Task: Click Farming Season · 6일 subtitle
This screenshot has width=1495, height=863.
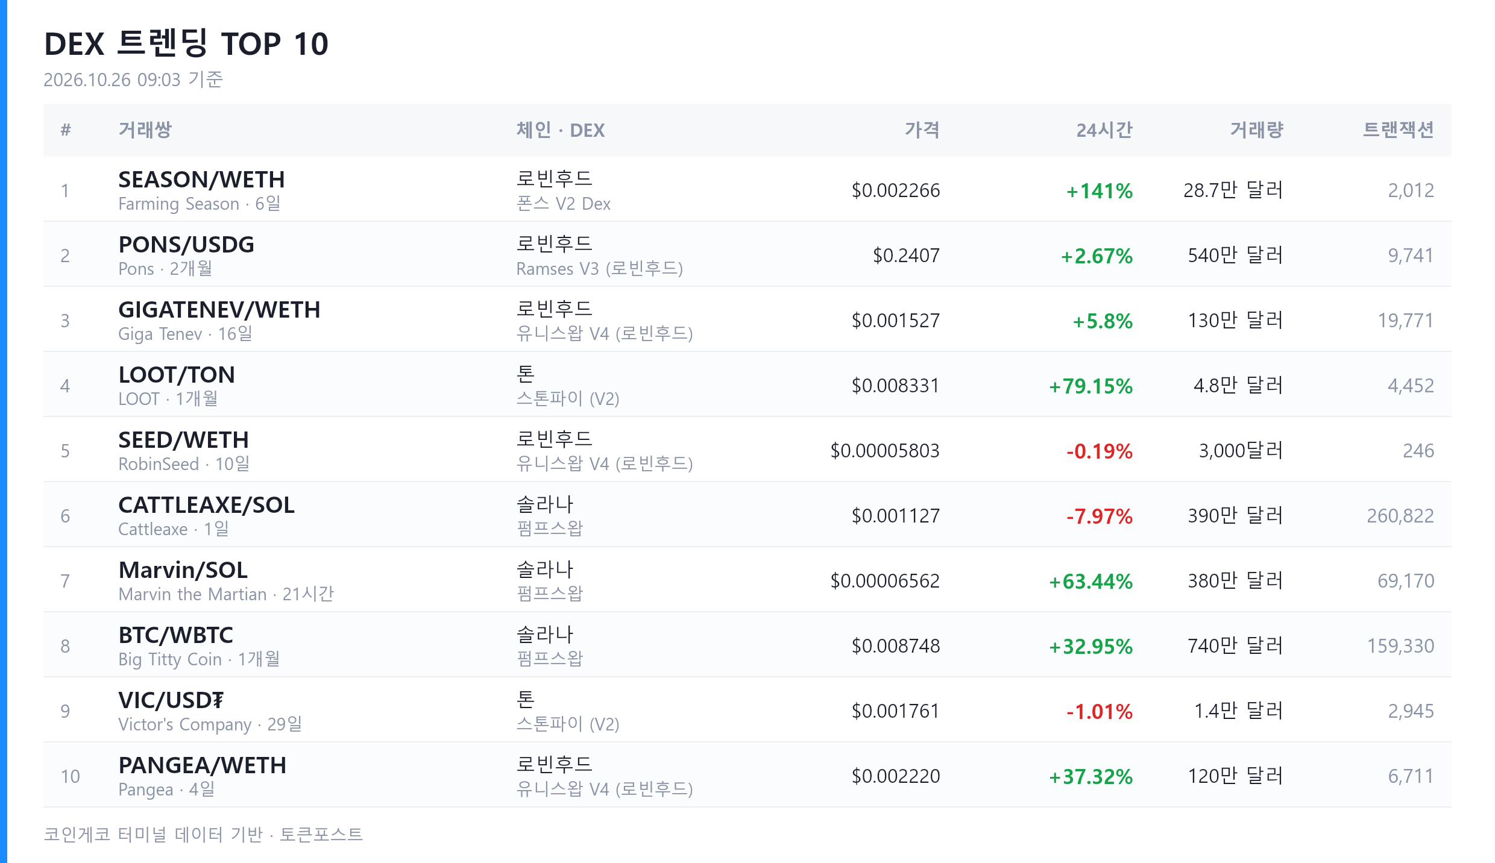Action: click(x=200, y=204)
